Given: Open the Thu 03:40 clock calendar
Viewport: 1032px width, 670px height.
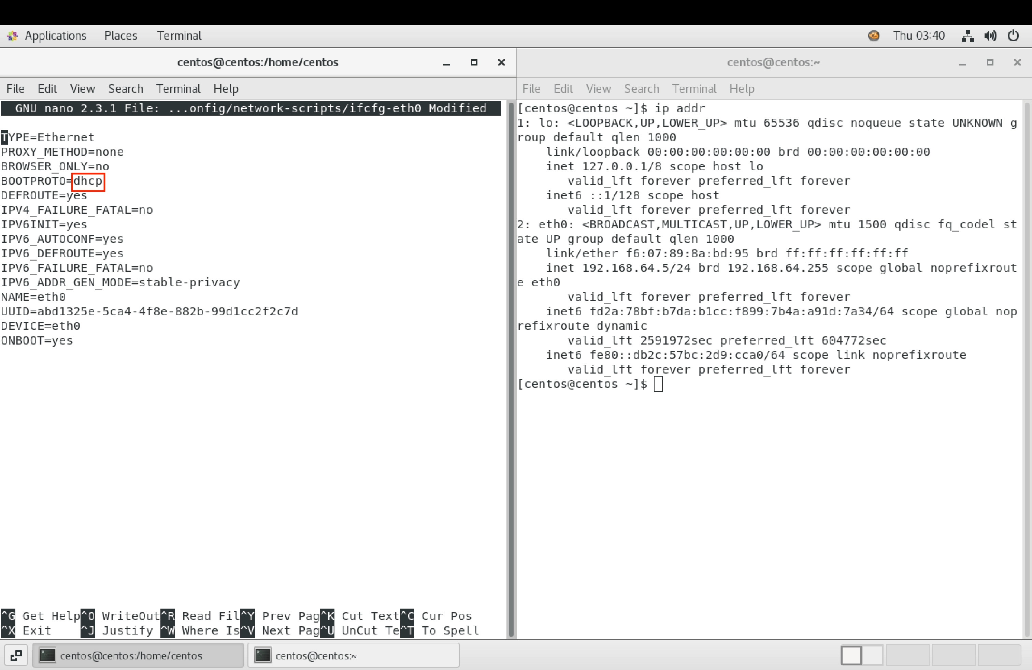Looking at the screenshot, I should (x=918, y=36).
